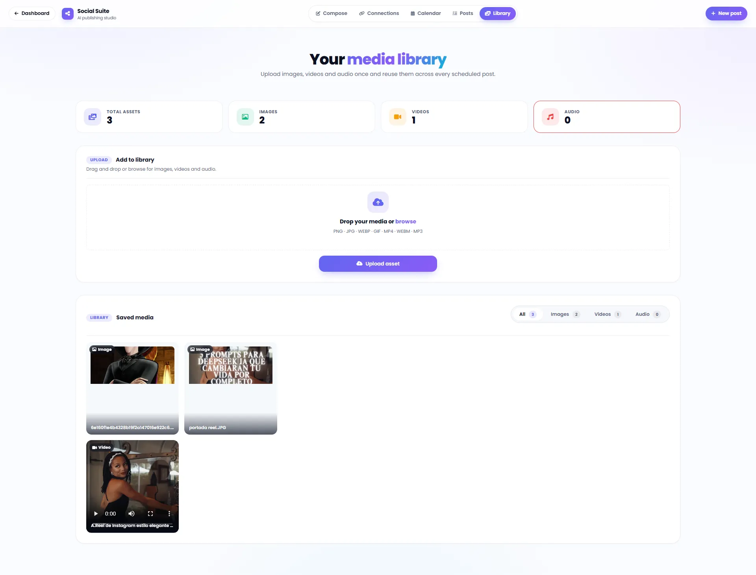Click the 'A.Reel de Instagram estilo elegante' caption

132,525
